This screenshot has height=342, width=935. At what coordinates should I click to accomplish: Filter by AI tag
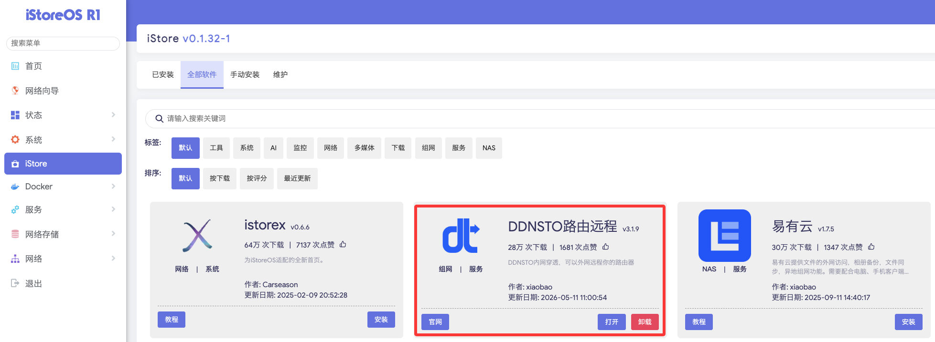tap(273, 148)
